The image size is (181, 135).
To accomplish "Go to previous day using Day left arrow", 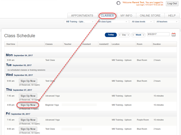I will 120,35.
